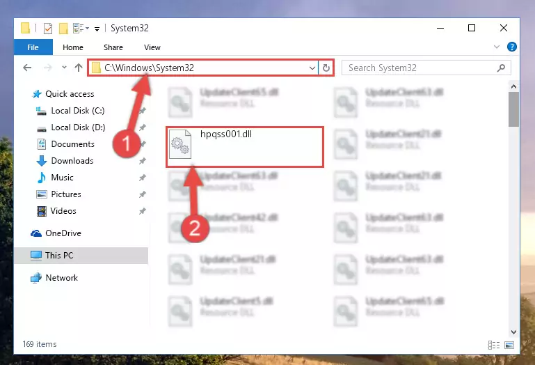The image size is (535, 365).
Task: Switch to the Home ribbon tab
Action: click(73, 47)
